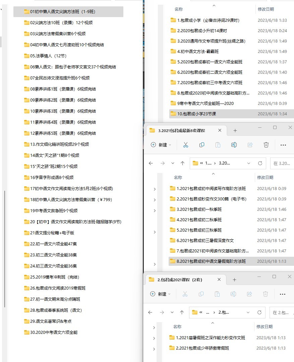Image resolution: width=294 pixels, height=362 pixels.
Task: Click Paste icon in 3.2021包君成最新8套课程 window
Action: (x=218, y=145)
